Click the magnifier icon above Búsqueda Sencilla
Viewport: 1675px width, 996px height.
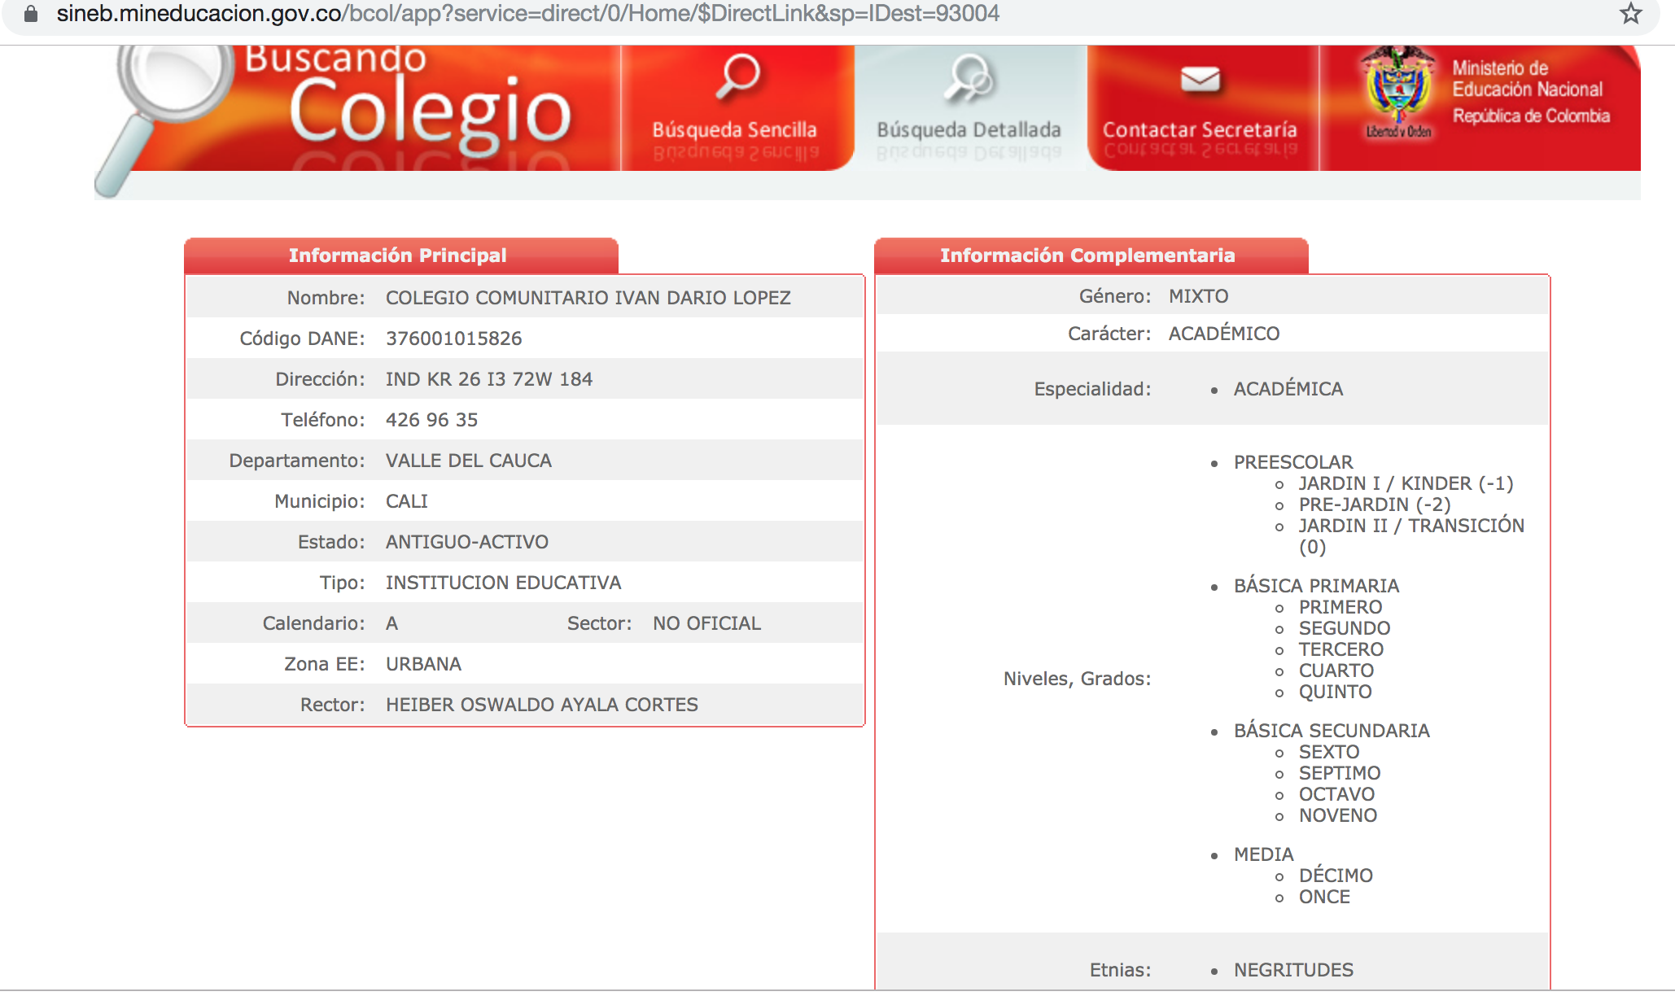(x=737, y=76)
